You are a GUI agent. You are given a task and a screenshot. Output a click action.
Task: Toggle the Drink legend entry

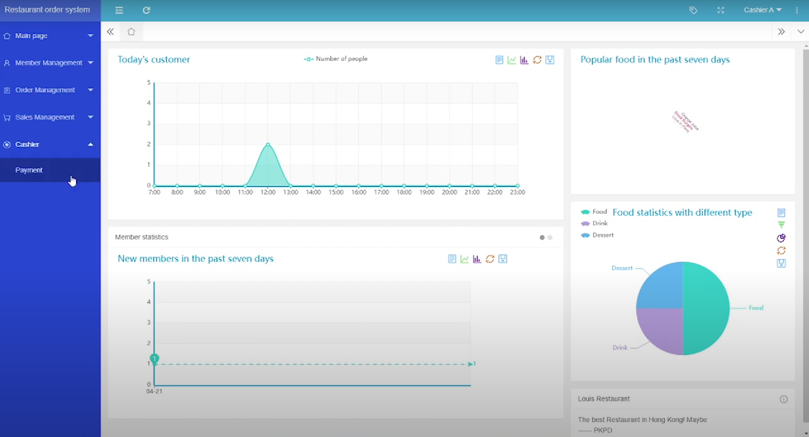594,224
